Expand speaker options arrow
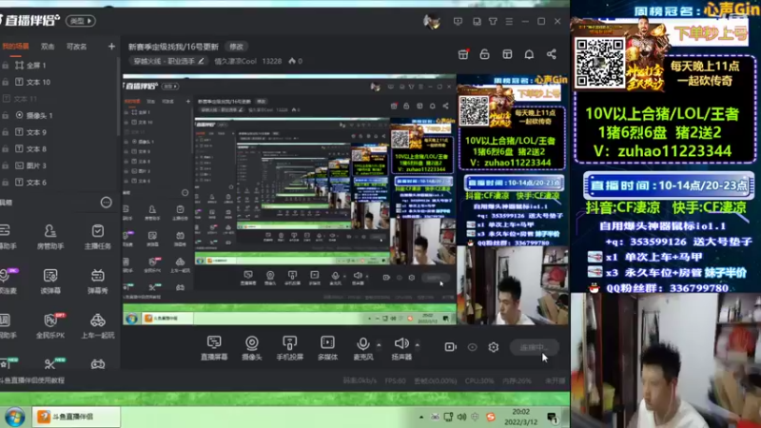This screenshot has width=761, height=428. tap(418, 345)
